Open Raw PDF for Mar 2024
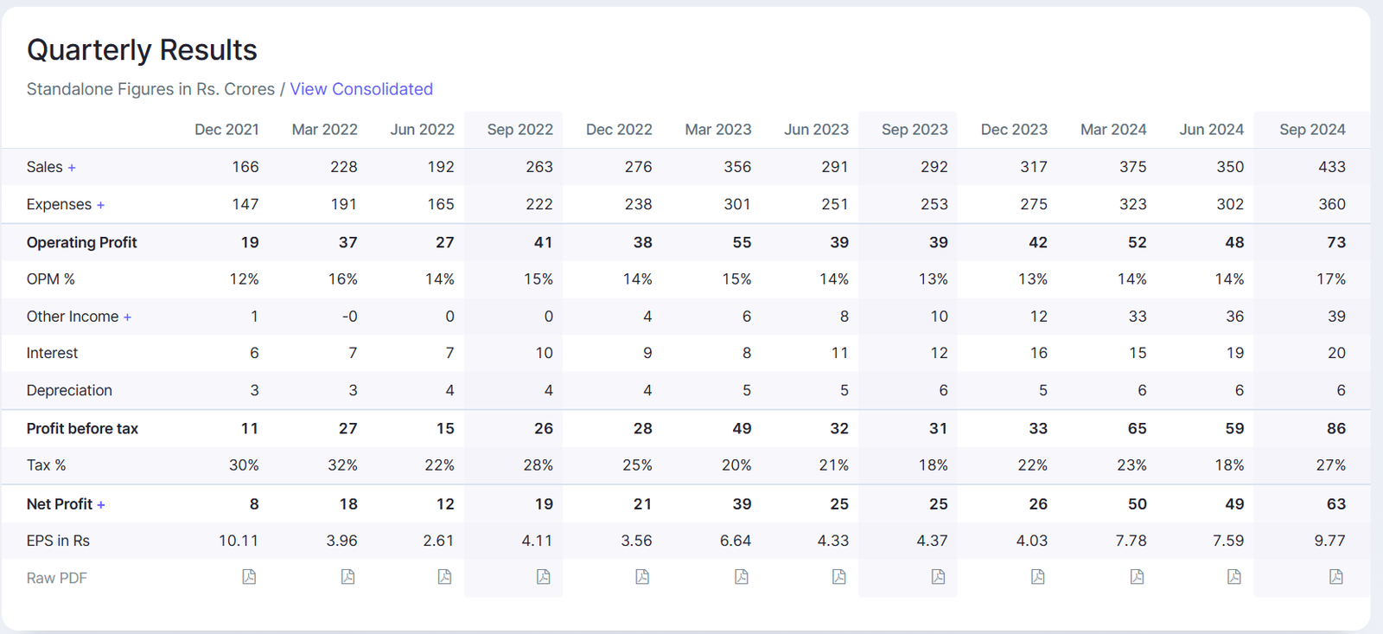The image size is (1383, 634). [1137, 577]
